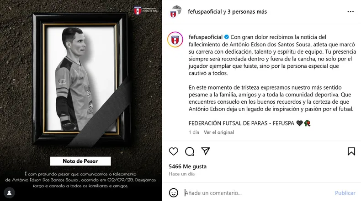Click 'Ver el original' translation link
361x201 pixels.
click(219, 132)
